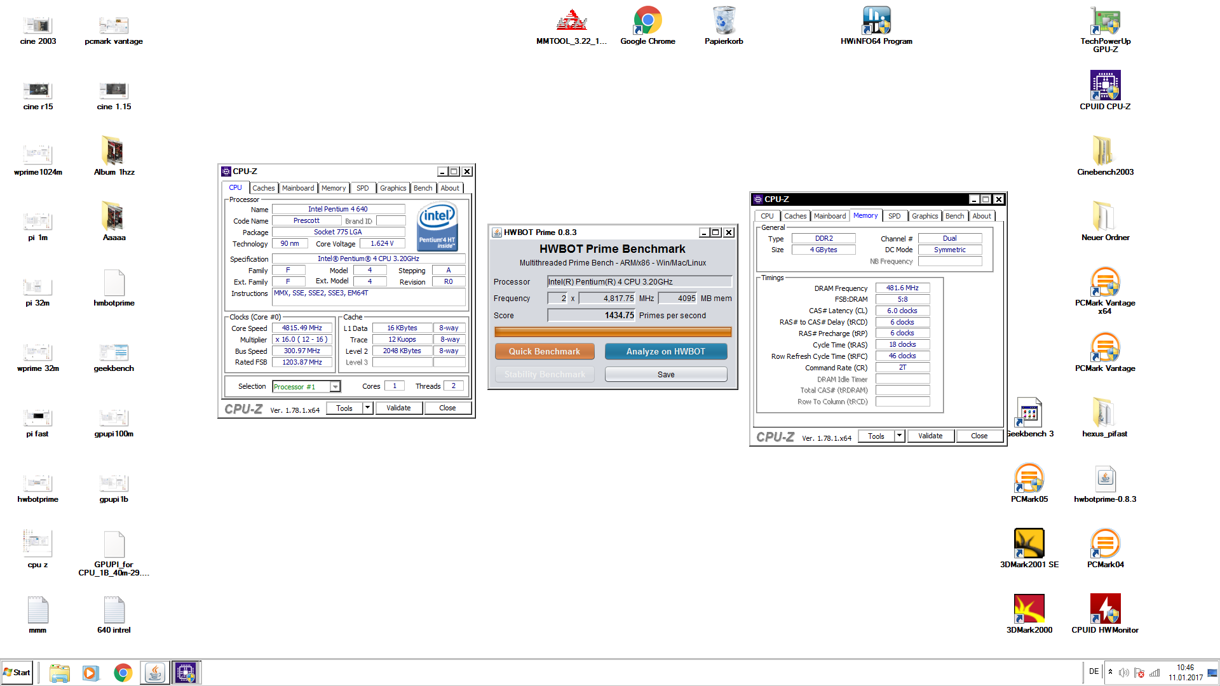
Task: Open the pcmark vantage desktop icon
Action: click(x=114, y=29)
